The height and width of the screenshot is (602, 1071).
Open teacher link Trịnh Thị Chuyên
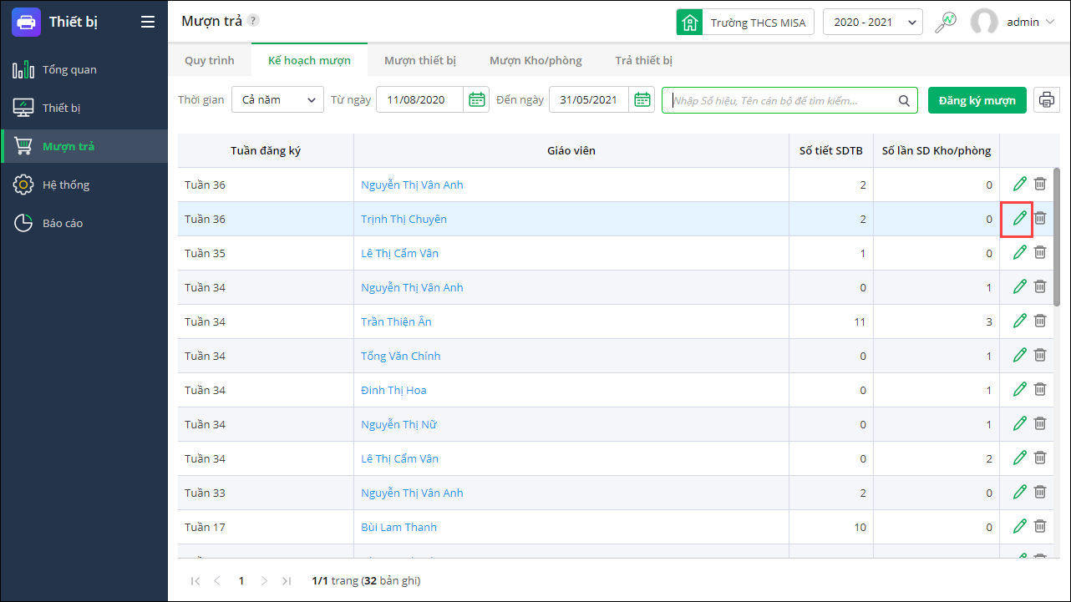pyautogui.click(x=404, y=219)
